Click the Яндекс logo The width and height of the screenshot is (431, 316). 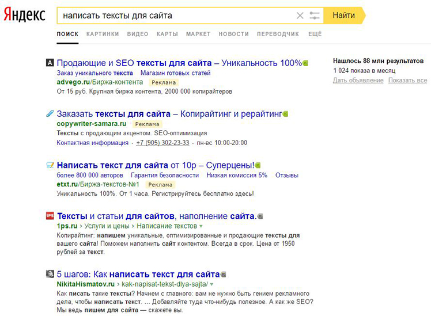pyautogui.click(x=24, y=15)
